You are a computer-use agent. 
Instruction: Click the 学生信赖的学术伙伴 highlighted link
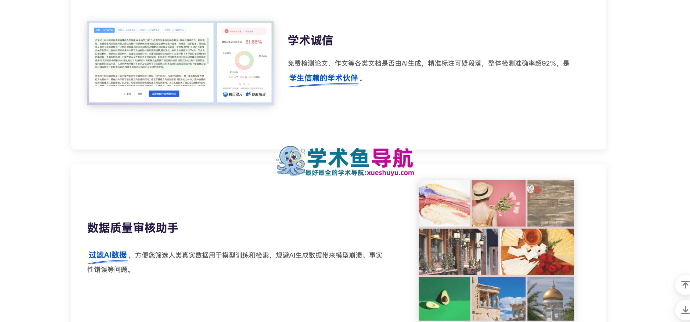[x=324, y=78]
